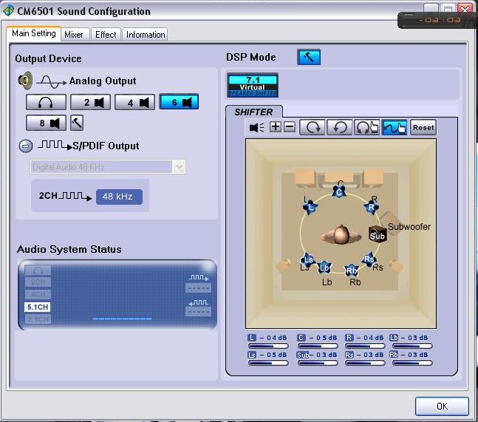Select 2 speaker output mode

90,102
